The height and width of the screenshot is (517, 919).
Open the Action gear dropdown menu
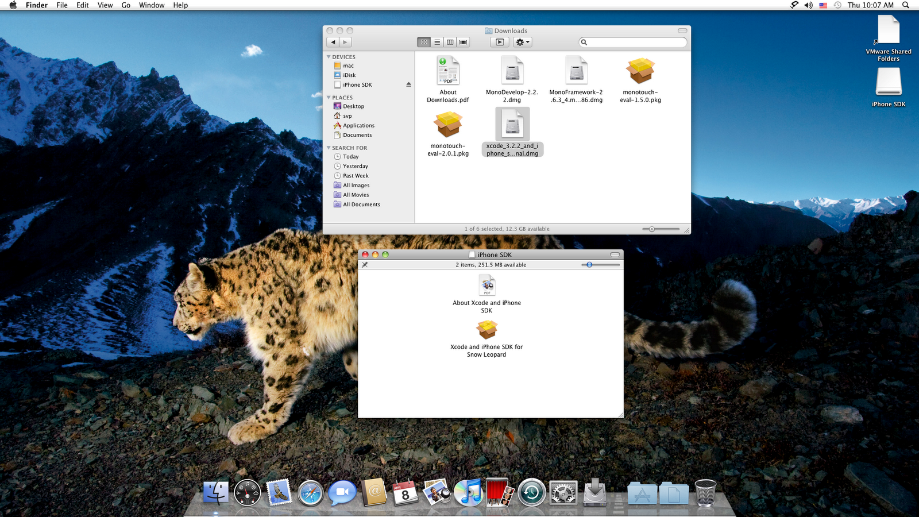tap(523, 42)
